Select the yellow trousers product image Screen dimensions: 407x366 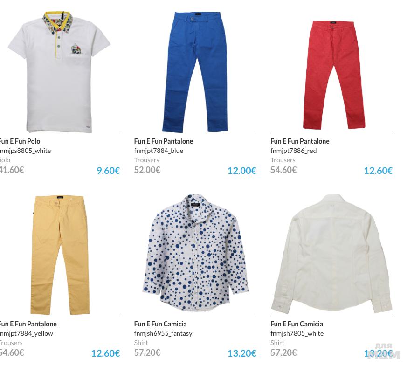tap(60, 255)
